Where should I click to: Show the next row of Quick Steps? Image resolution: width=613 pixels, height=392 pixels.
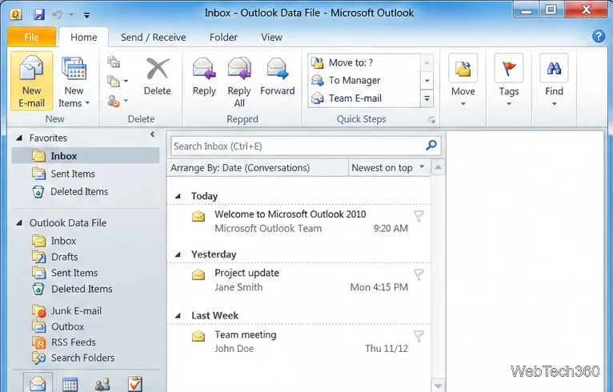(x=427, y=81)
